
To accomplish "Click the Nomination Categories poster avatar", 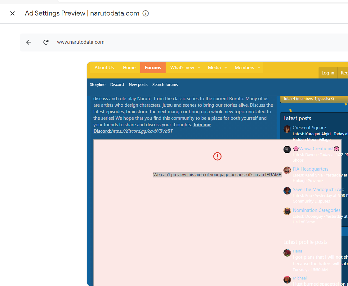I will pos(287,212).
